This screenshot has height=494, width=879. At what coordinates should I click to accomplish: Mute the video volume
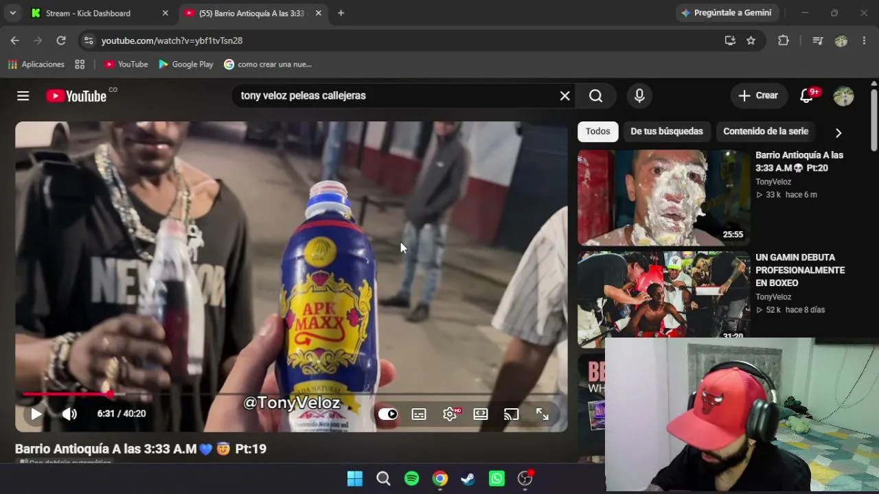[69, 414]
